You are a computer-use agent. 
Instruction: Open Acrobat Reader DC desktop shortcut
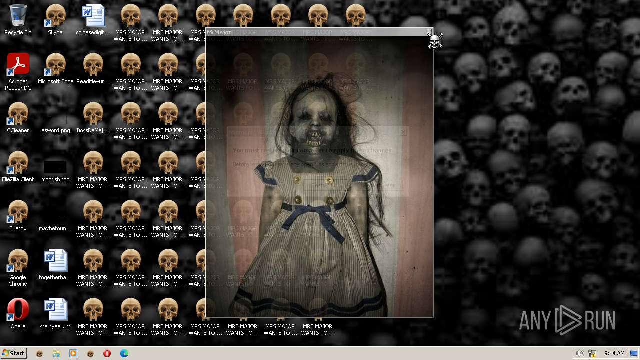[x=18, y=72]
